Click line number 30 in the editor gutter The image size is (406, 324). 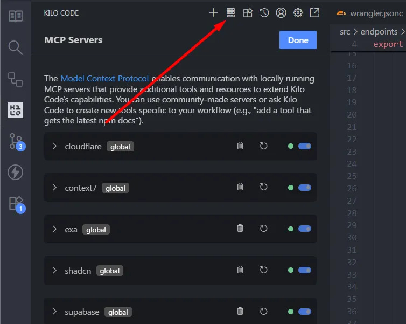352,237
